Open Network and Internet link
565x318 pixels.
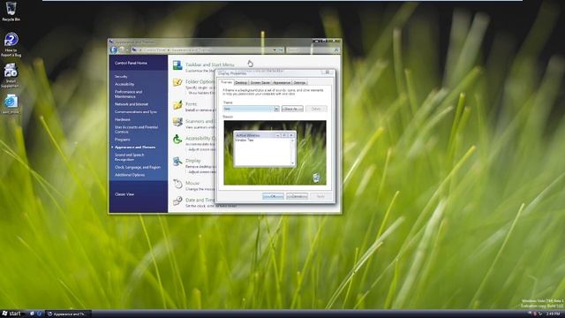[132, 104]
